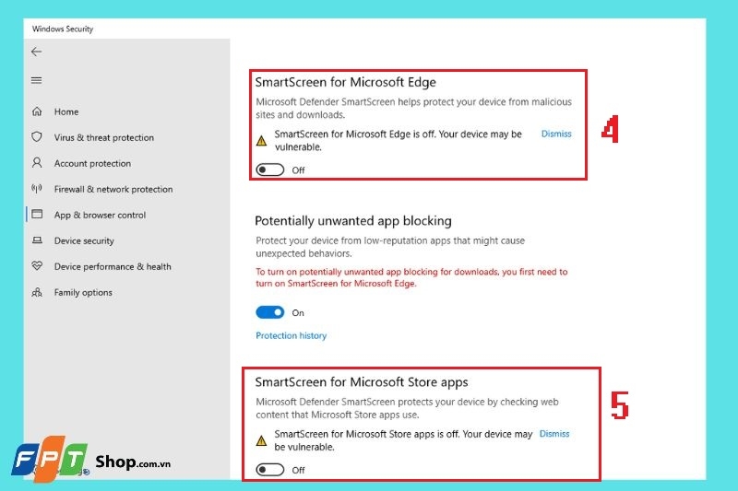Image resolution: width=738 pixels, height=491 pixels.
Task: Click 'SmartScreen for Microsoft Edge is off' message
Action: pos(399,141)
